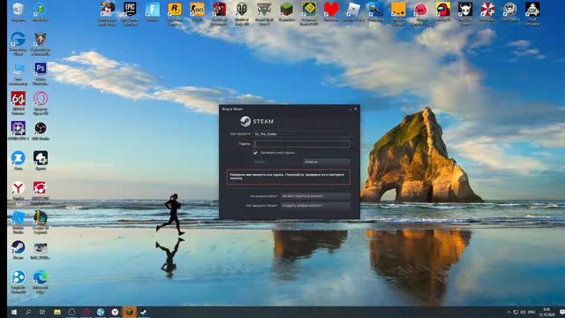Click the cancel button in Steam login
565x318 pixels.
coord(327,162)
